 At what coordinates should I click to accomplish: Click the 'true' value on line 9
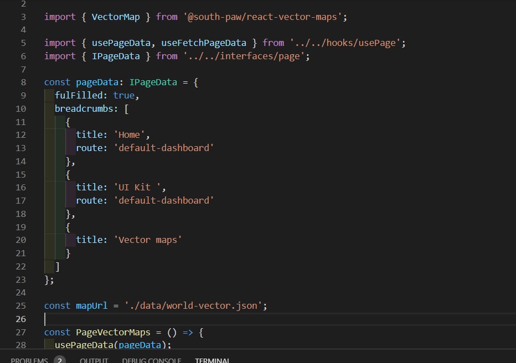pyautogui.click(x=123, y=95)
